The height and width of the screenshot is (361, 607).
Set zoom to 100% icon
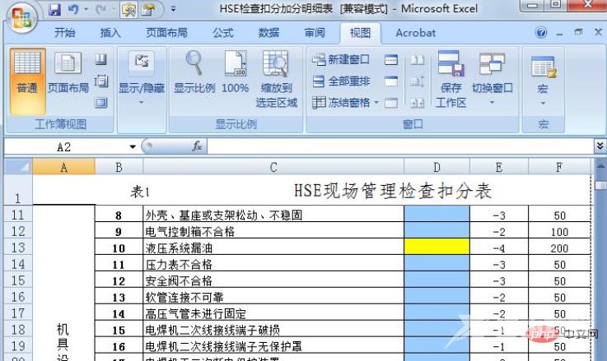[235, 72]
